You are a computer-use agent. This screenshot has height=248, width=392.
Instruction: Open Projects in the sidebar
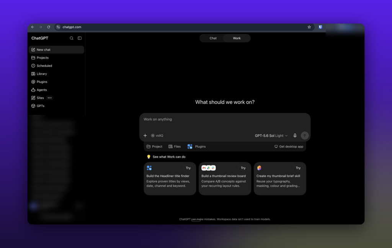57,57
